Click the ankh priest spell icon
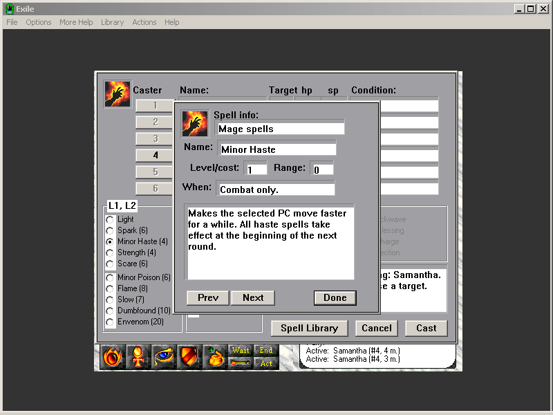 138,357
